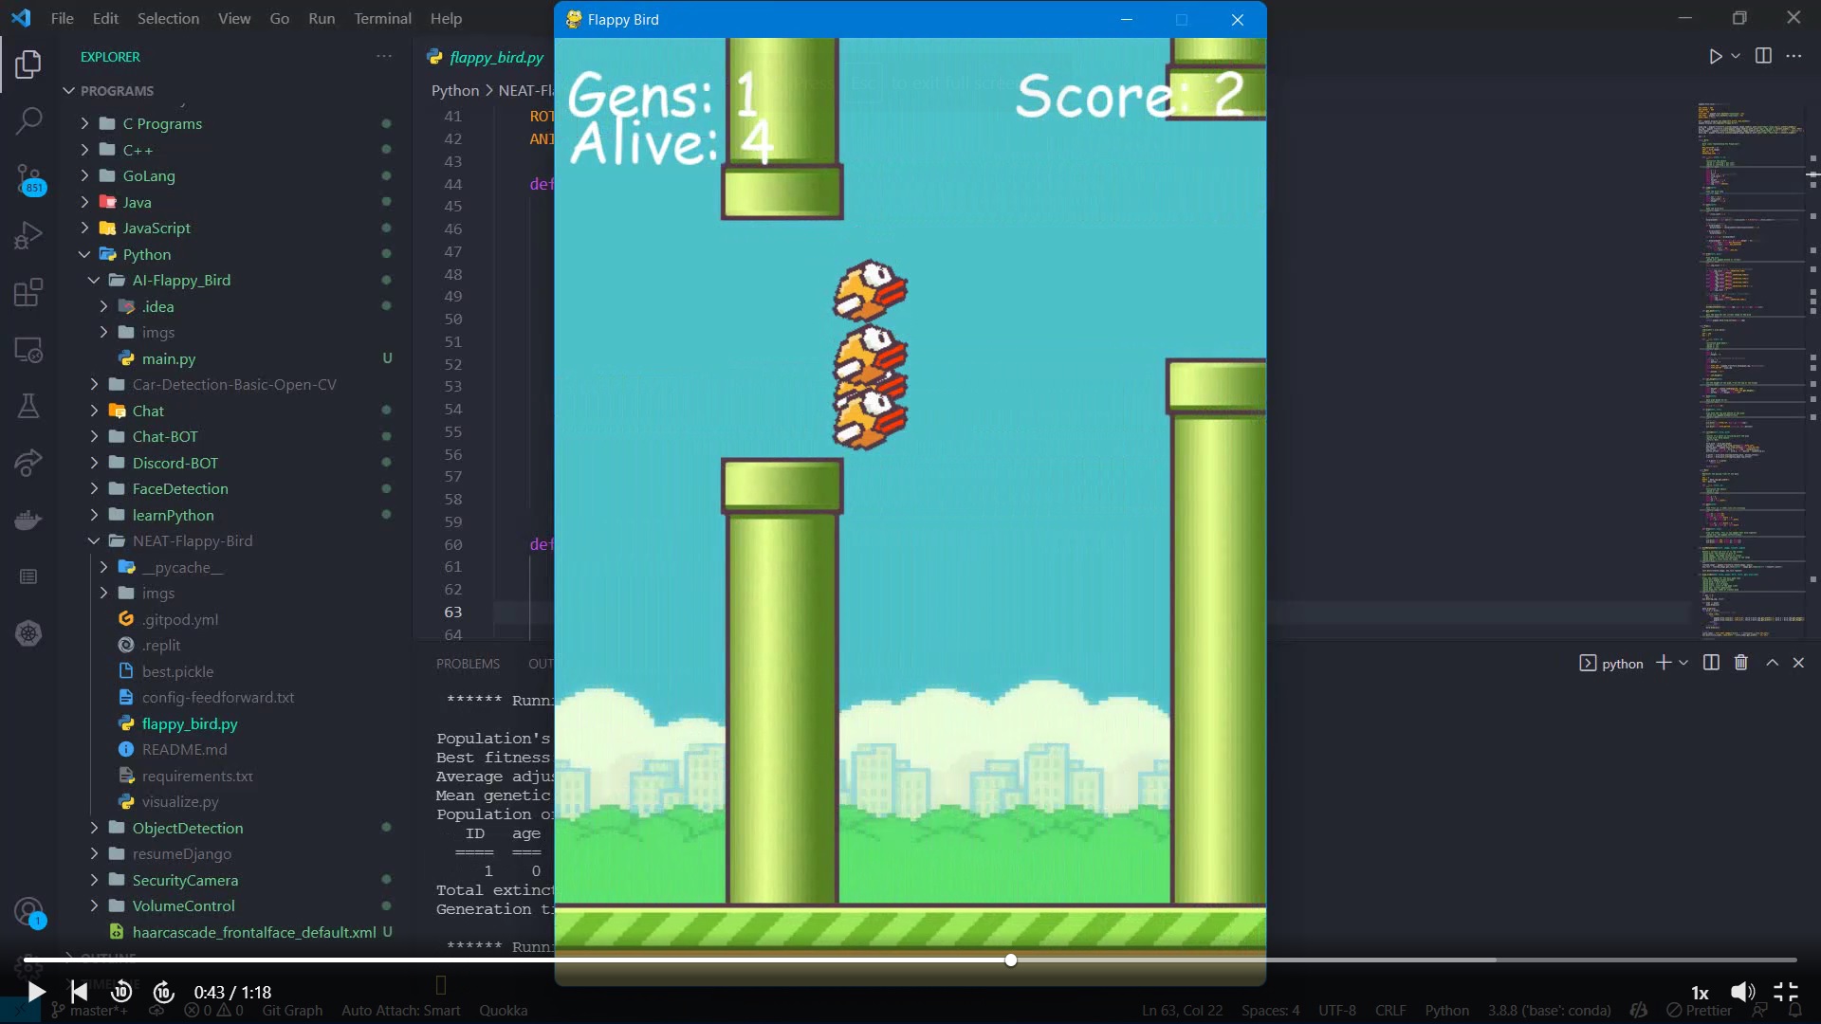Open the Run and Debug view

tap(28, 235)
